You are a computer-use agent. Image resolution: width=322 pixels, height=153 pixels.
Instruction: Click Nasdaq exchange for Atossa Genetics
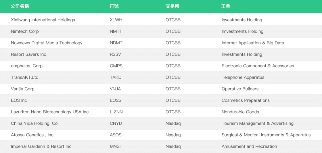173,135
